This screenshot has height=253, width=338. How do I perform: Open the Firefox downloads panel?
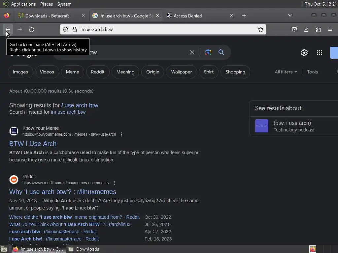click(306, 29)
